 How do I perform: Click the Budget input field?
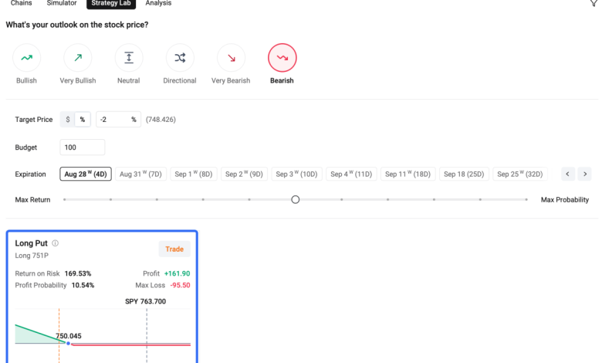(x=82, y=147)
